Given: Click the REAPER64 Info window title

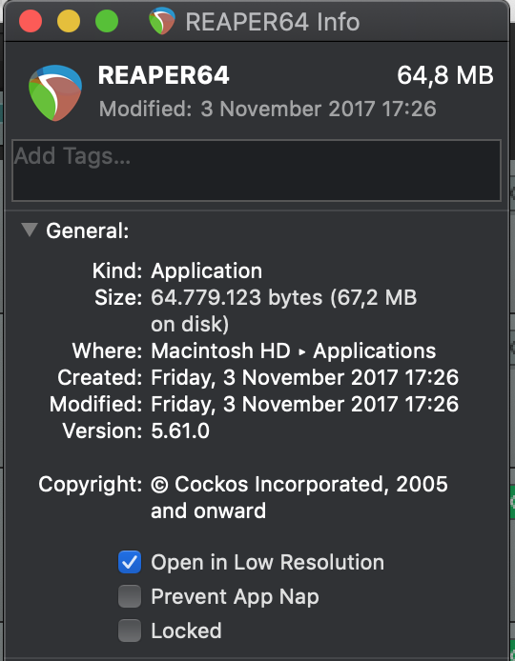Looking at the screenshot, I should coord(272,22).
